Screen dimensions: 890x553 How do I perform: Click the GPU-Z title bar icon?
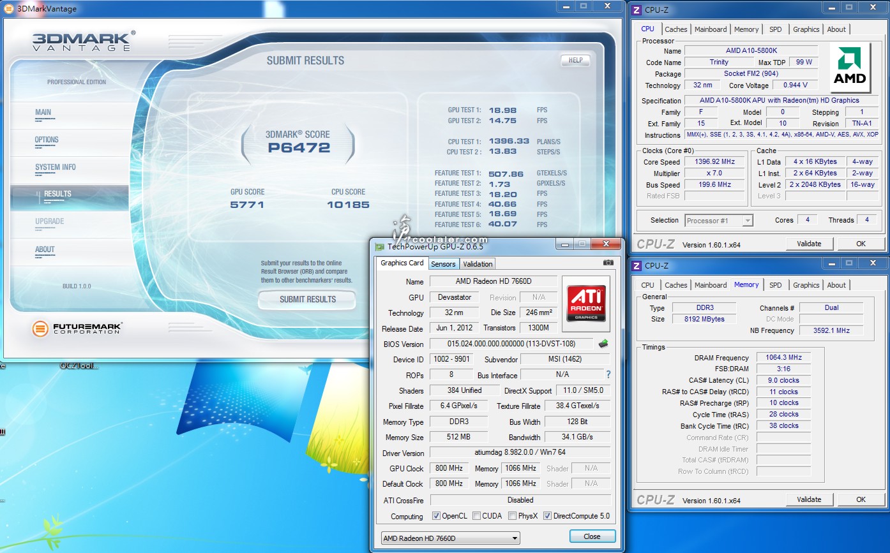tap(380, 247)
